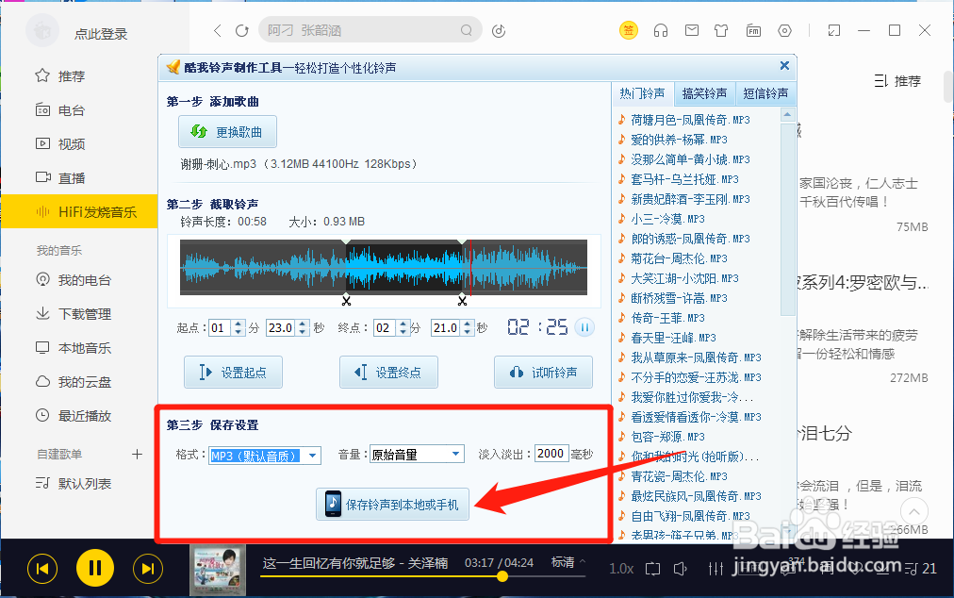
Task: Click the album cover thumbnail
Action: tap(218, 570)
